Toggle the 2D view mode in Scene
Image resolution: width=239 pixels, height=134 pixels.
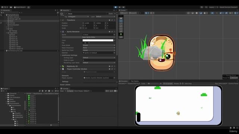point(212,13)
